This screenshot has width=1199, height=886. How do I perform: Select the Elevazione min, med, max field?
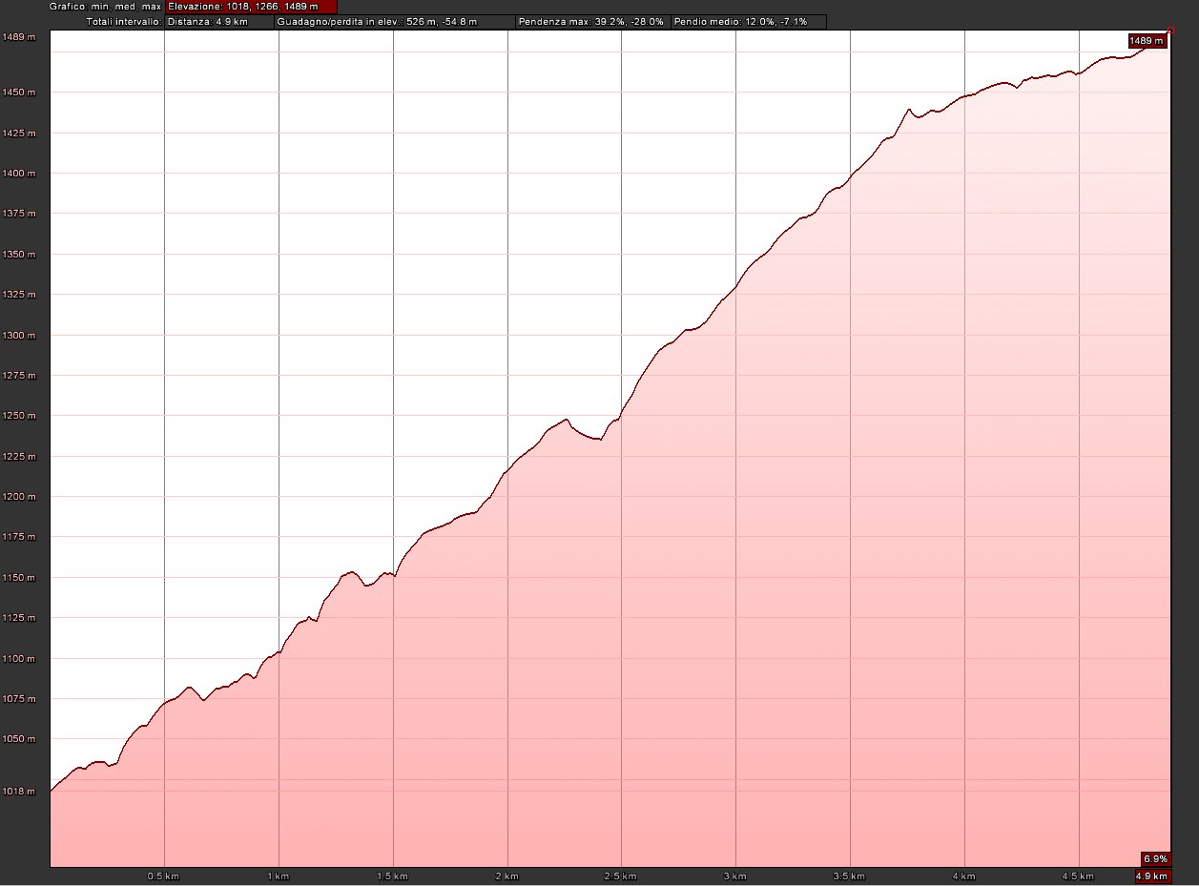(251, 7)
